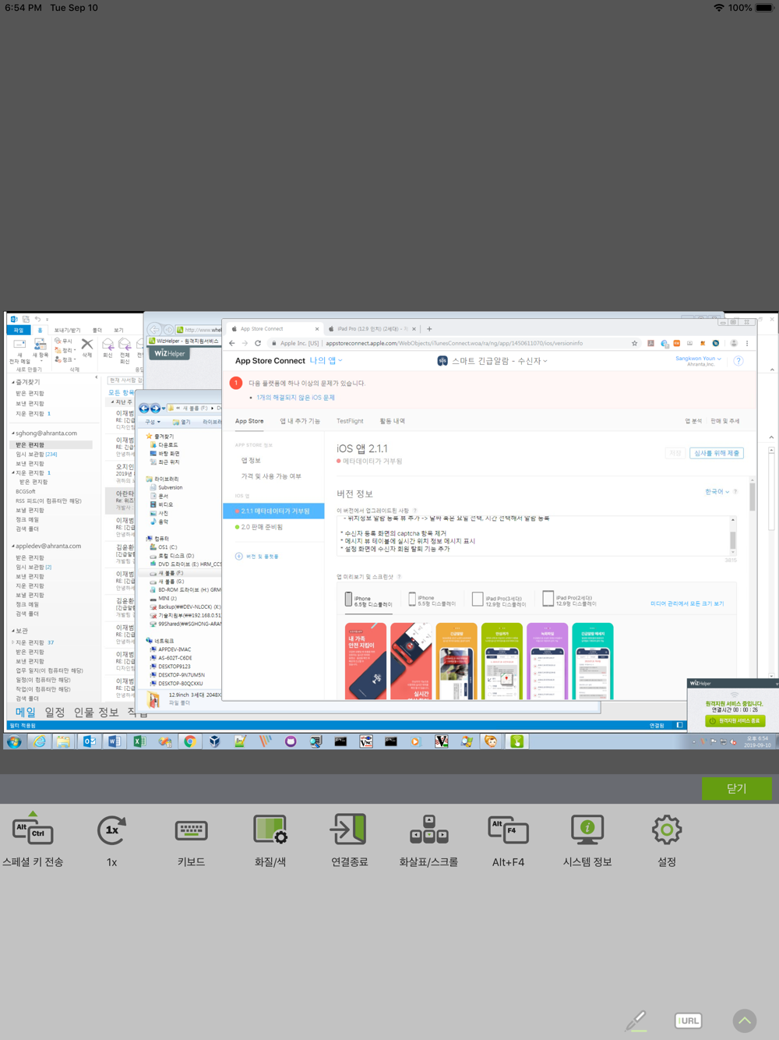Select iPhone 5.5형 디스플레이 screenshot tab
779x1040 pixels.
click(432, 601)
